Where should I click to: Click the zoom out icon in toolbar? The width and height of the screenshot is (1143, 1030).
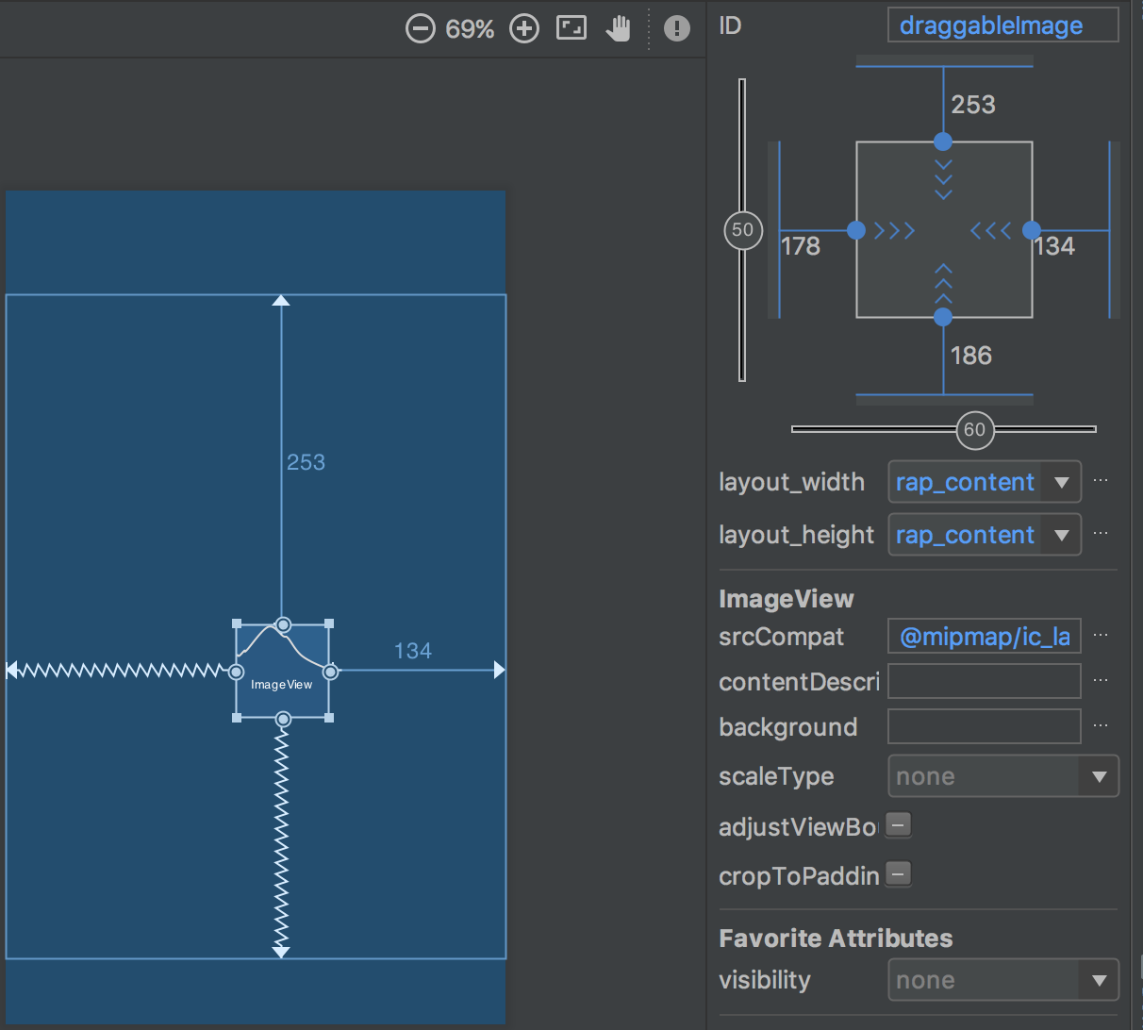pyautogui.click(x=421, y=28)
